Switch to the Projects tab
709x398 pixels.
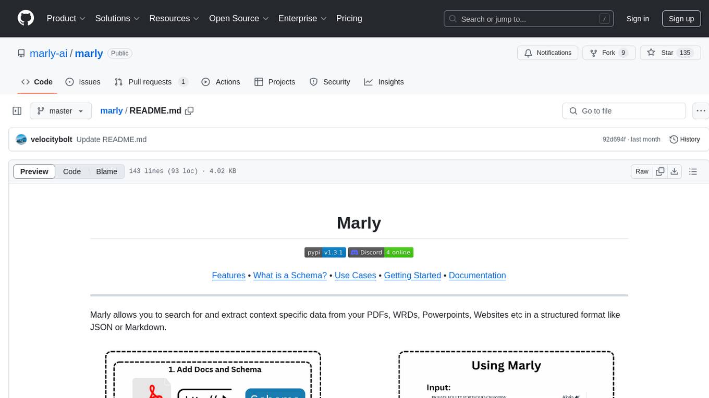275,82
